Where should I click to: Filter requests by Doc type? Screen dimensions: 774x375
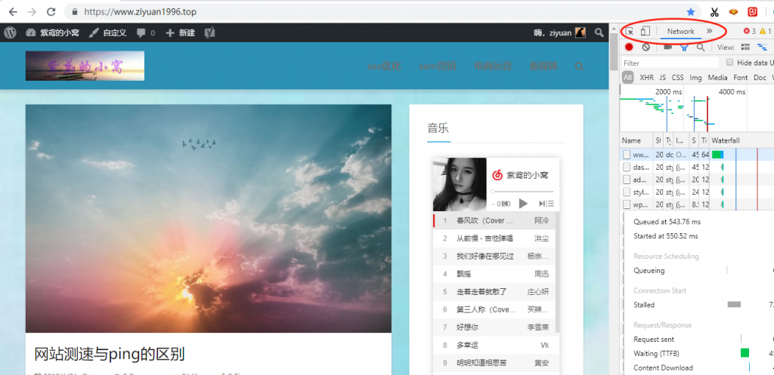pos(760,78)
